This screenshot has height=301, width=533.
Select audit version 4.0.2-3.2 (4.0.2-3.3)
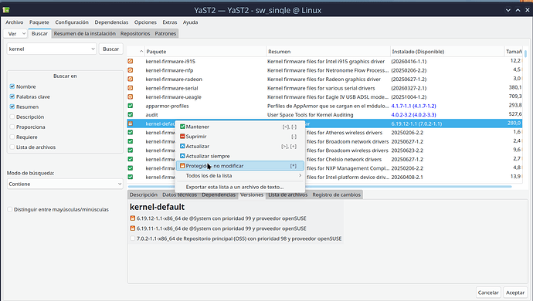(x=413, y=115)
